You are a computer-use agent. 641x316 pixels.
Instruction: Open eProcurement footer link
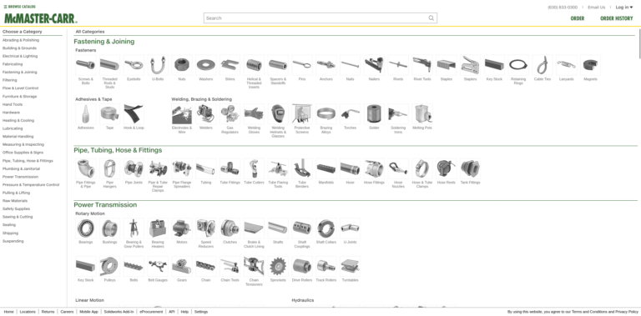(151, 312)
